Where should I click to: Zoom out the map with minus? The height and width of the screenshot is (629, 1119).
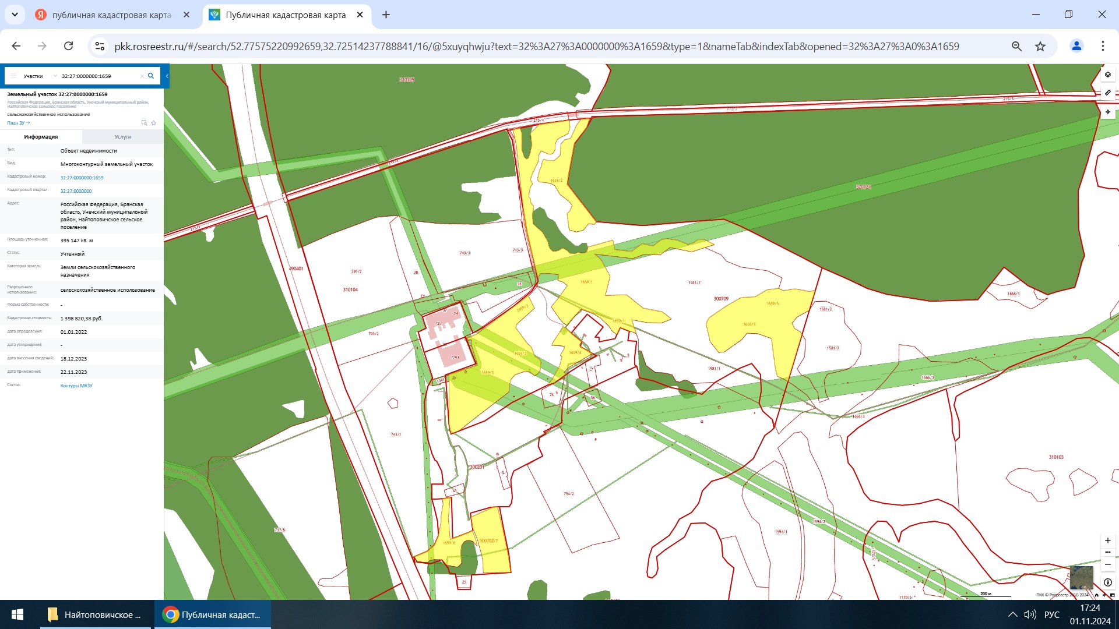tap(1108, 564)
